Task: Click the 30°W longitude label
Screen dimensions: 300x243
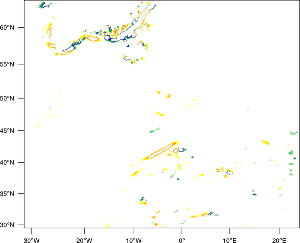Action: pos(31,240)
